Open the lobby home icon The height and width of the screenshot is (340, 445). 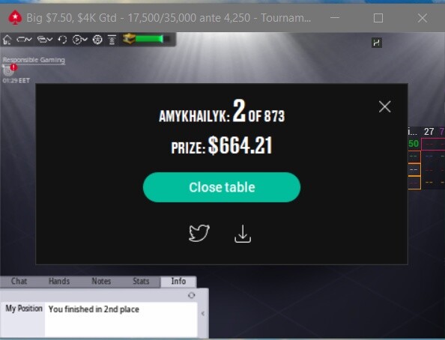pyautogui.click(x=7, y=40)
